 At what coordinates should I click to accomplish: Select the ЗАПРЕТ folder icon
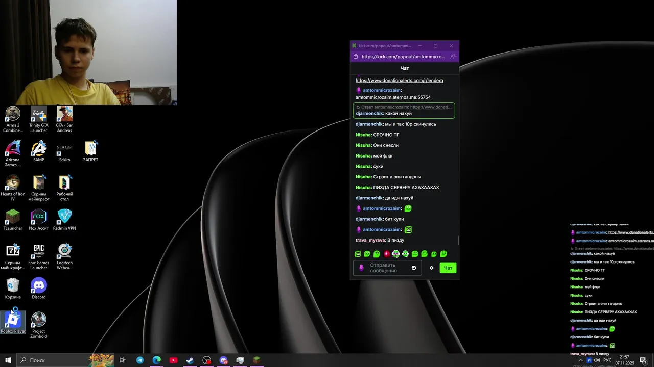(x=90, y=151)
